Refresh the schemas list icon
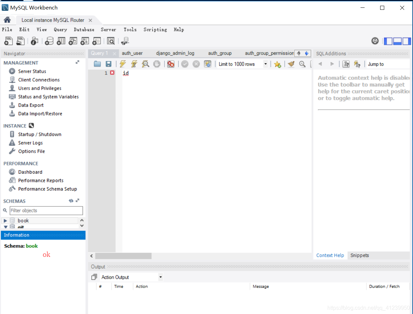The width and height of the screenshot is (413, 314). tap(71, 201)
